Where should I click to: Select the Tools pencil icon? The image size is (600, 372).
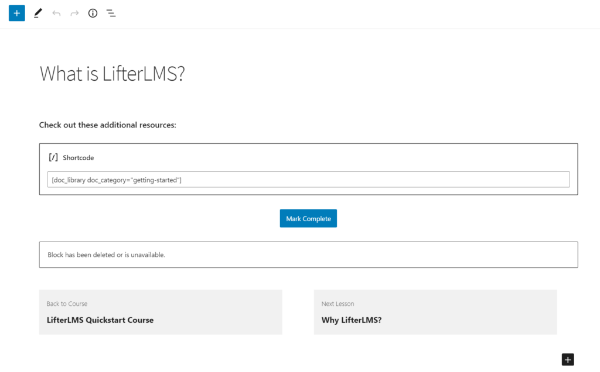pos(37,13)
